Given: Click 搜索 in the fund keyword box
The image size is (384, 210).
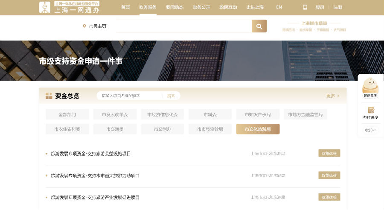Looking at the screenshot, I should pos(171,96).
